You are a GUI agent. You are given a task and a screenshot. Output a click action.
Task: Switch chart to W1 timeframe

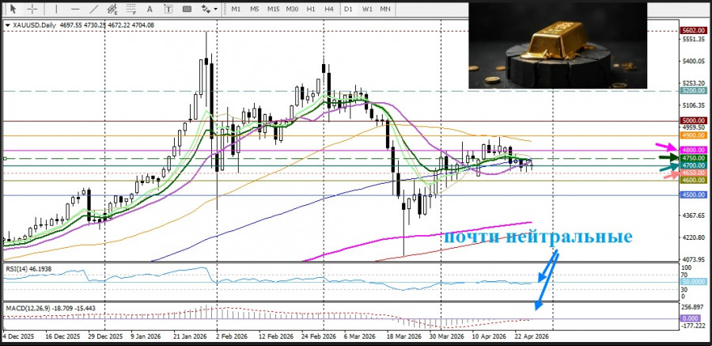(x=367, y=9)
